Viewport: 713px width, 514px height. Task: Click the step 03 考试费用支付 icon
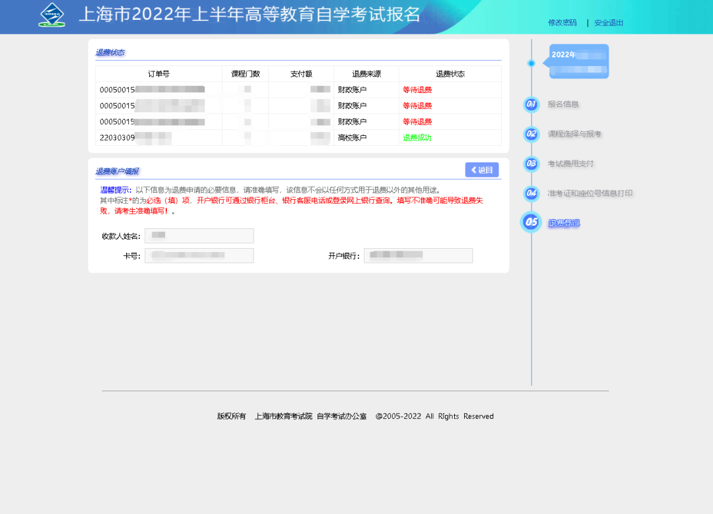pyautogui.click(x=531, y=164)
